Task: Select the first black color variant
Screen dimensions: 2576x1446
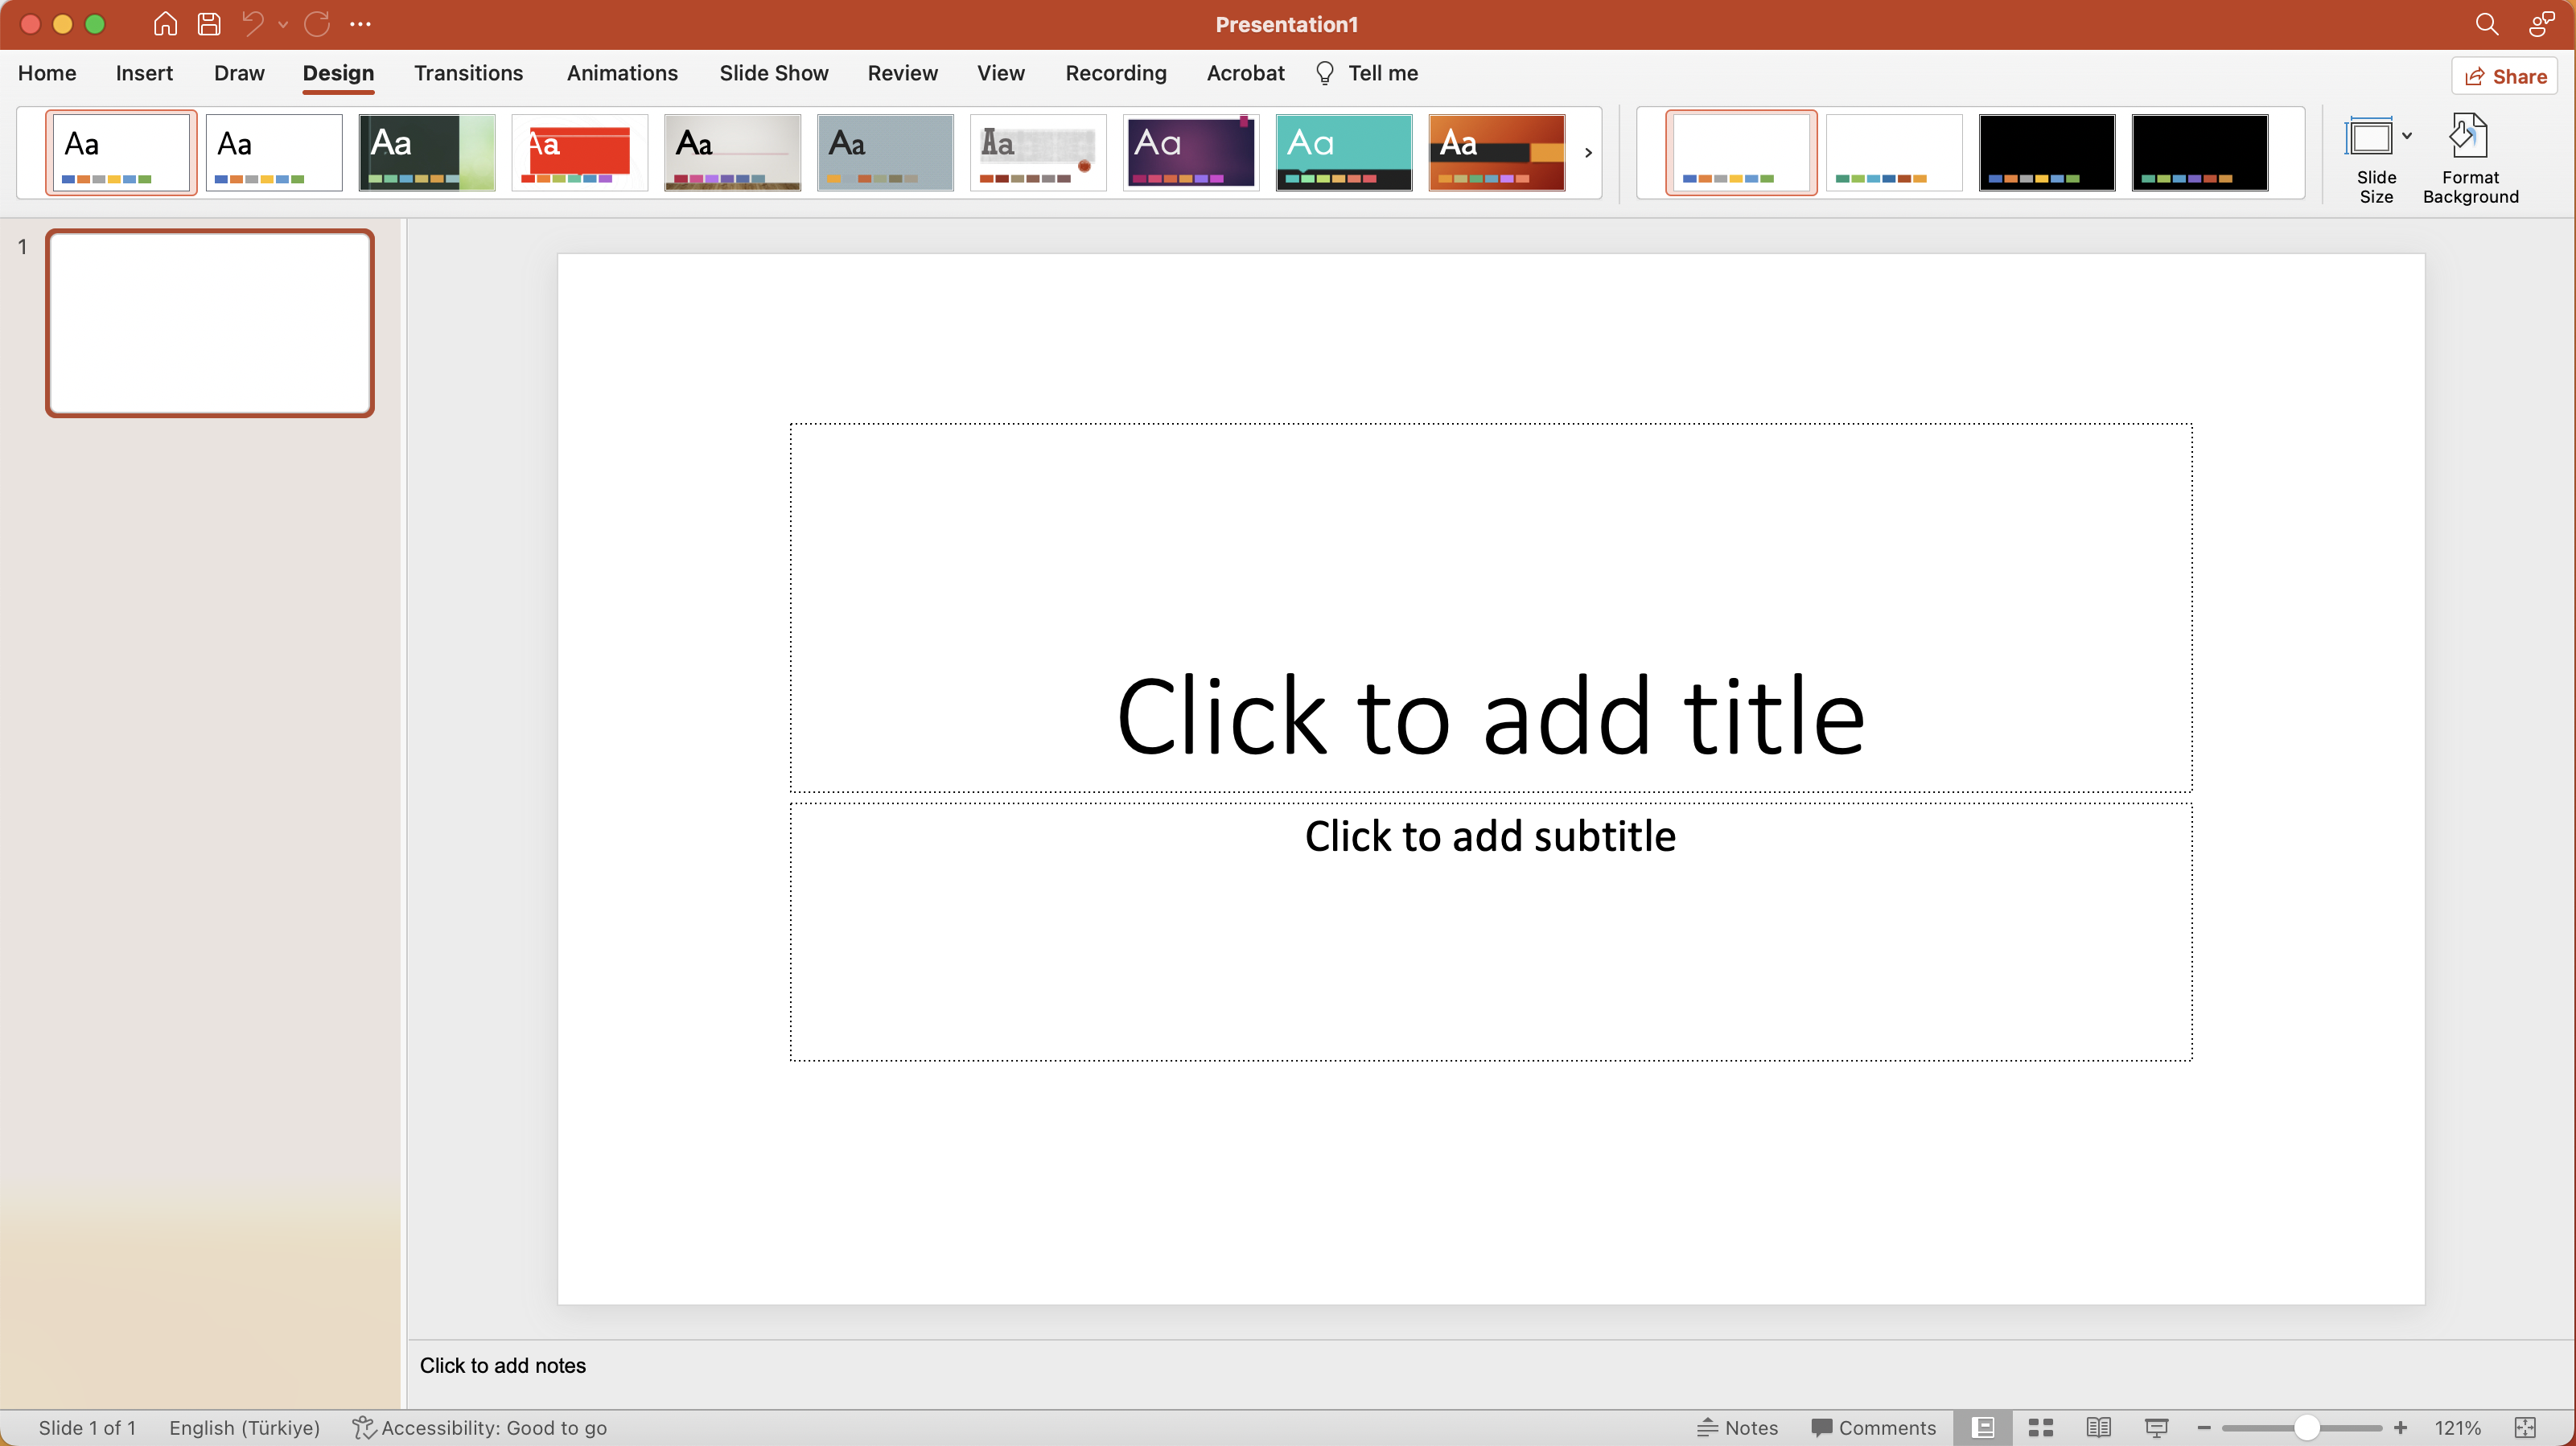Action: 2047,152
